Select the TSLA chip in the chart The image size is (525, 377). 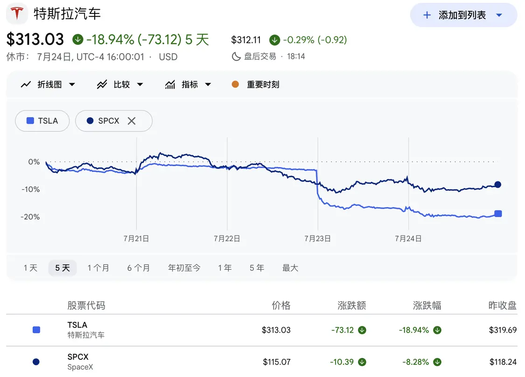tap(42, 121)
